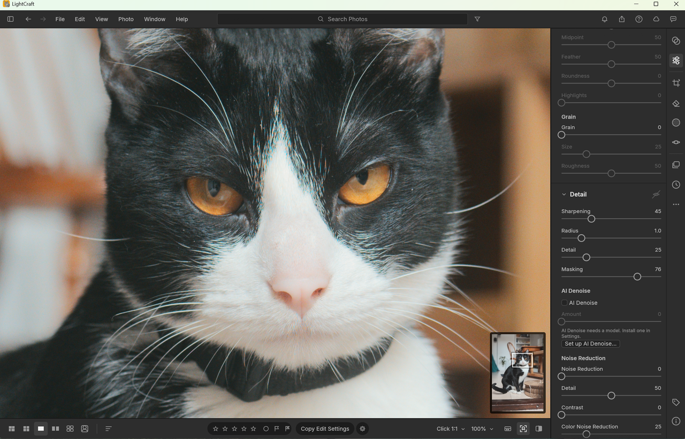Open the 100% zoom dropdown
This screenshot has height=439, width=685.
coord(482,429)
